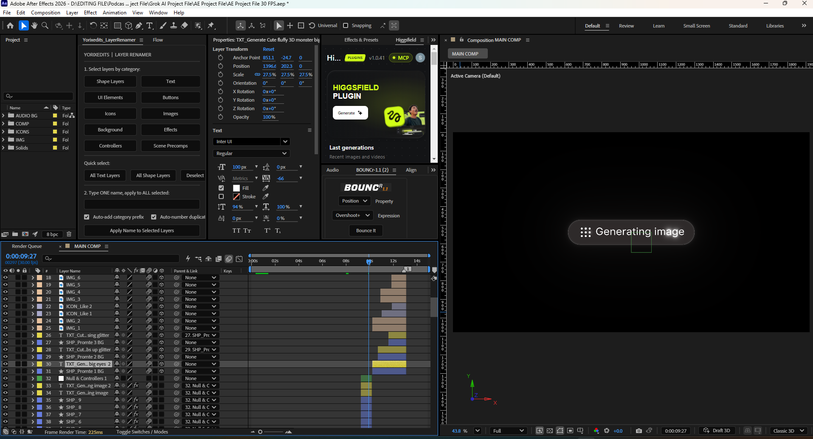The width and height of the screenshot is (813, 439).
Task: Select the Pen tool
Action: point(139,25)
